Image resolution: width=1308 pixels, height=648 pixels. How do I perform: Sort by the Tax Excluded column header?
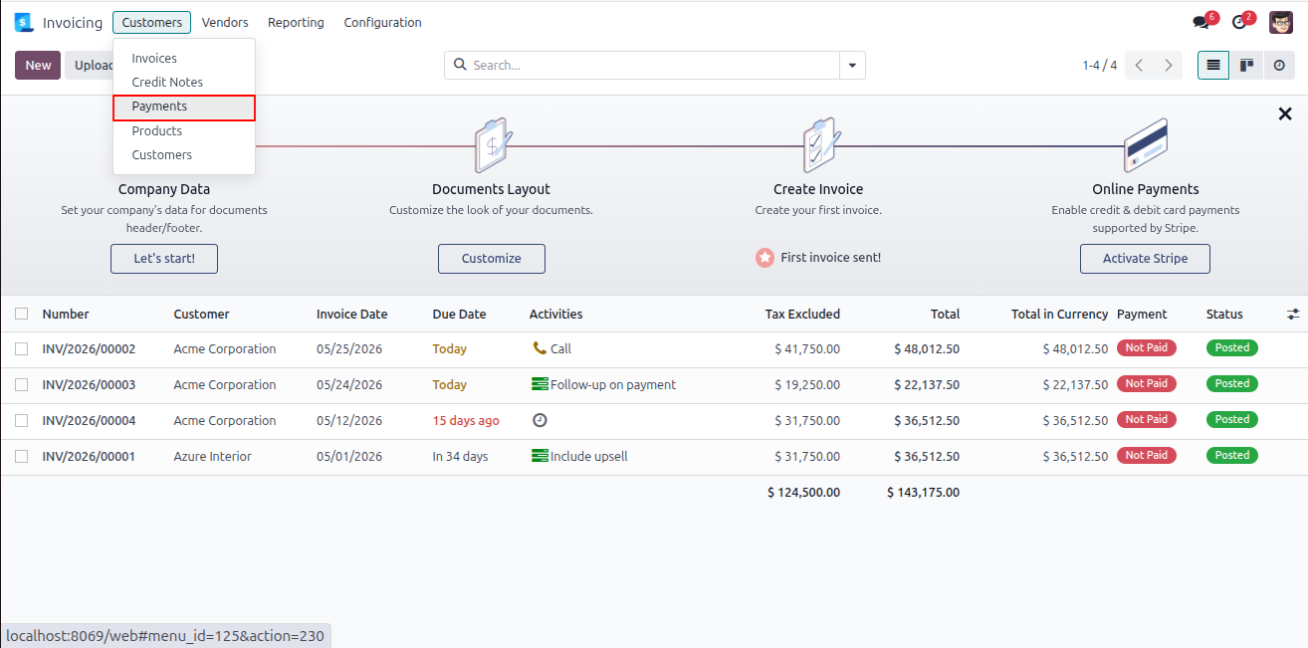coord(802,314)
